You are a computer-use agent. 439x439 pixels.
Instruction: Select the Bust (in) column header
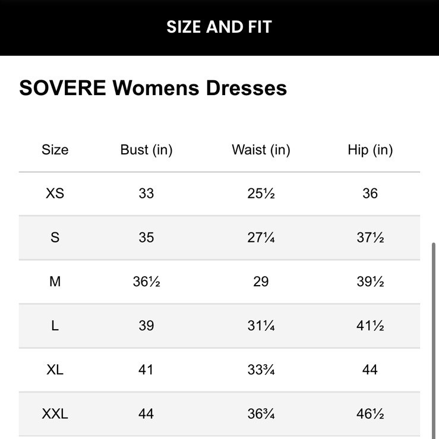click(x=146, y=150)
